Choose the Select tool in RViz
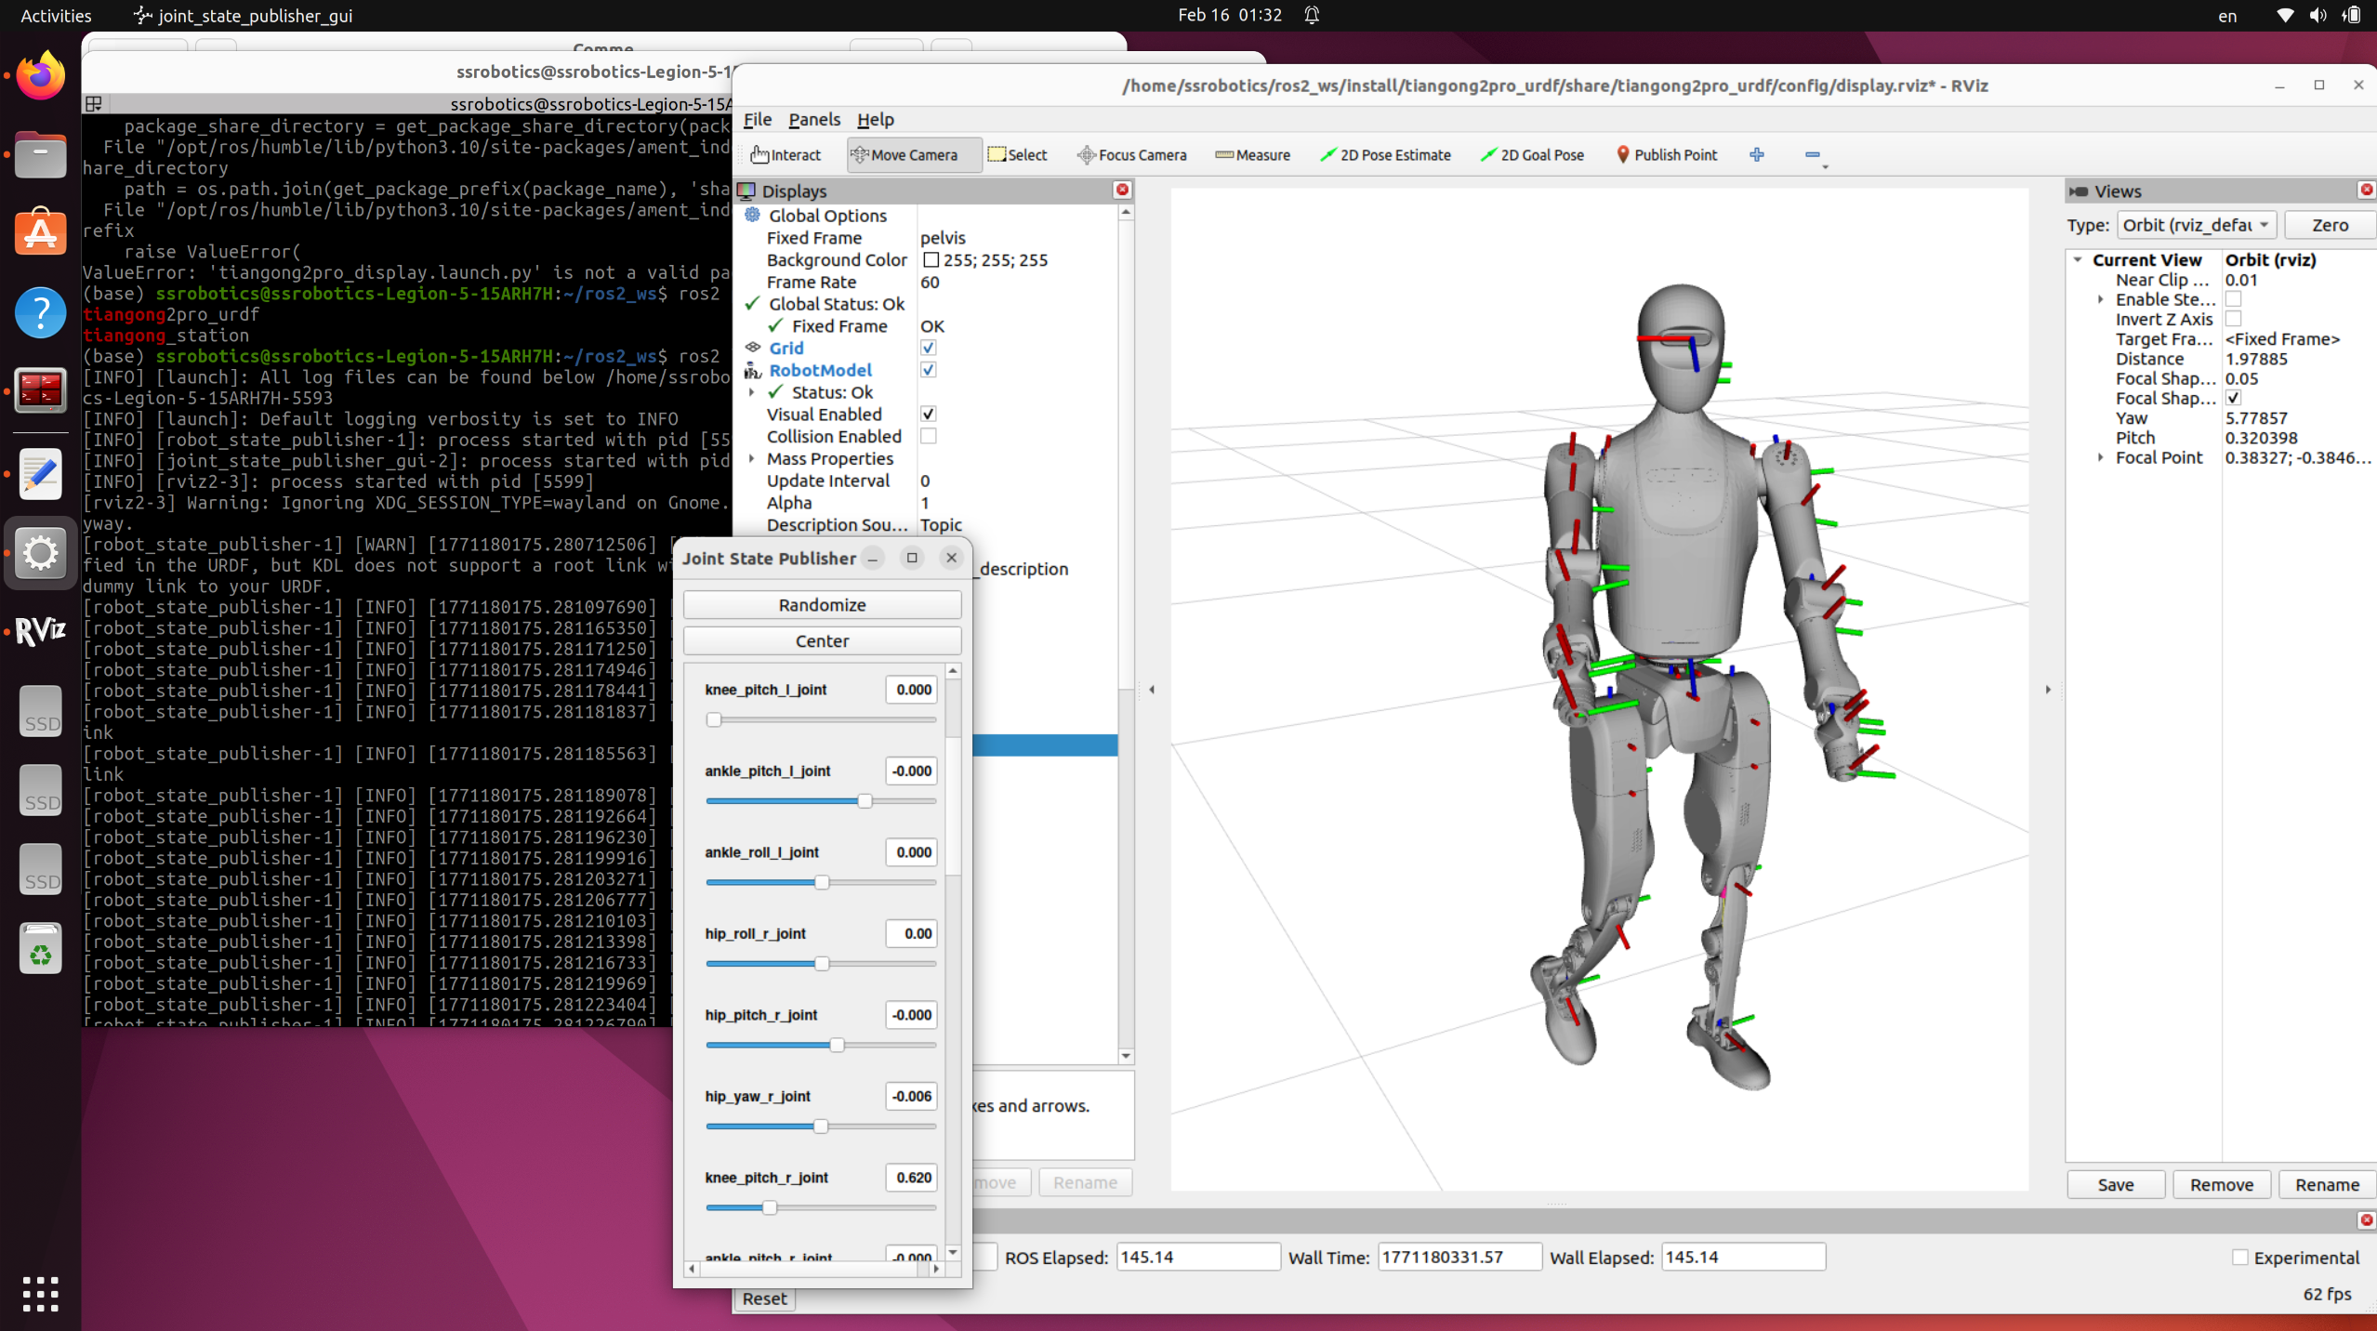Screen dimensions: 2377x1331 1018,155
